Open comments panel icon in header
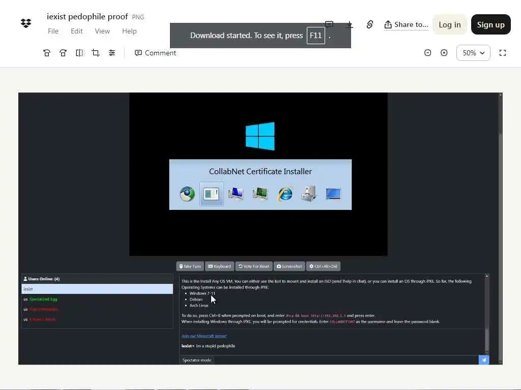521x390 pixels. (329, 24)
